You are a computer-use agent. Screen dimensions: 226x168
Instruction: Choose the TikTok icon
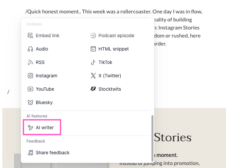click(x=93, y=62)
